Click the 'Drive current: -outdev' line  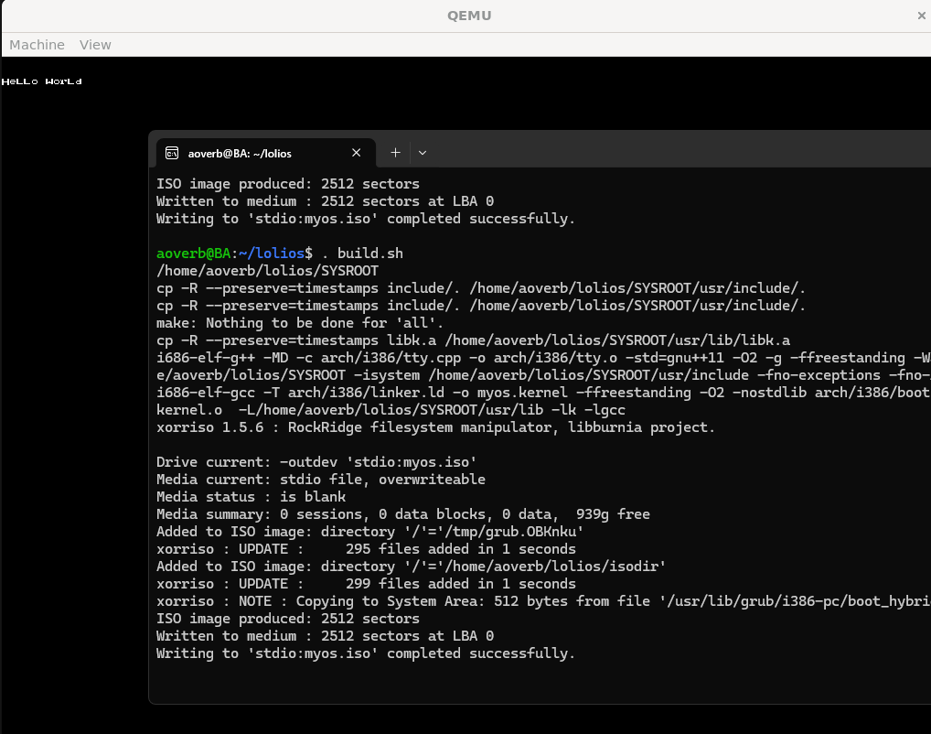pyautogui.click(x=316, y=462)
